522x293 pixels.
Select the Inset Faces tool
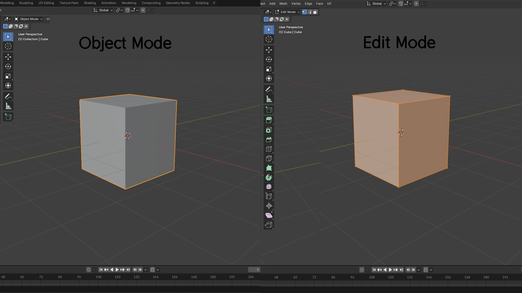269,130
